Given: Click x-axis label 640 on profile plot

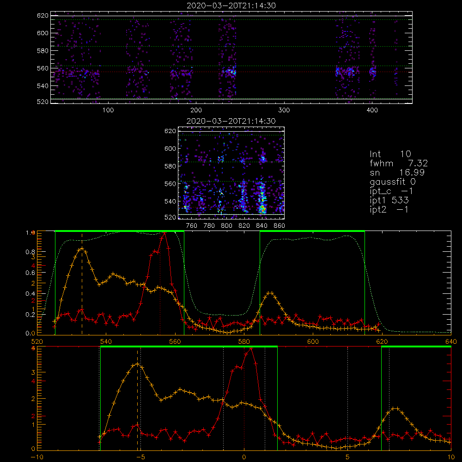Looking at the screenshot, I should (x=451, y=341).
